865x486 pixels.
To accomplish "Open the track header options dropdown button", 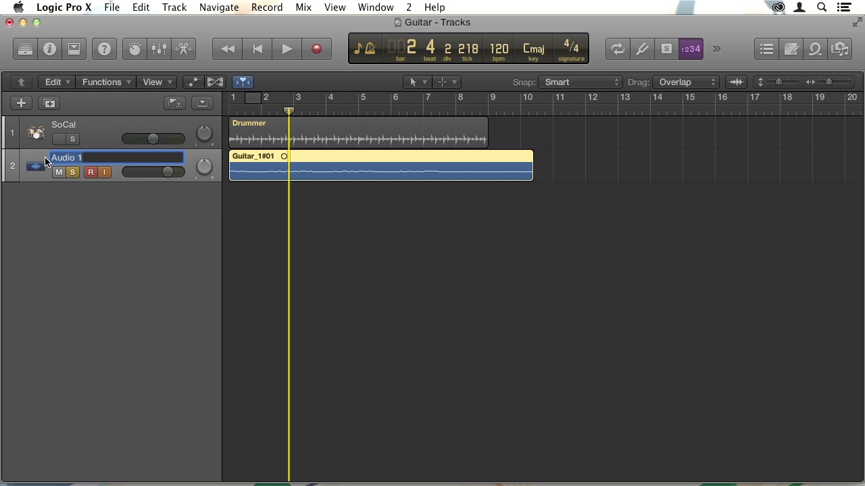I will click(201, 103).
